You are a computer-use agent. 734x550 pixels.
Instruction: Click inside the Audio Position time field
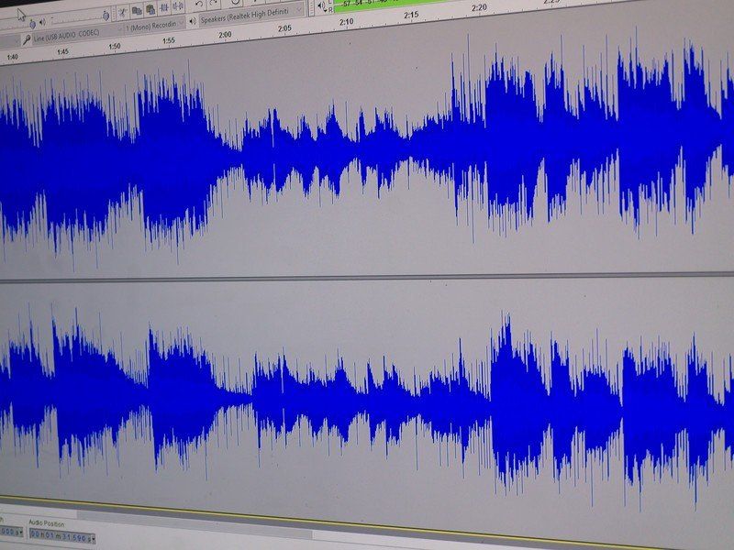(60, 534)
